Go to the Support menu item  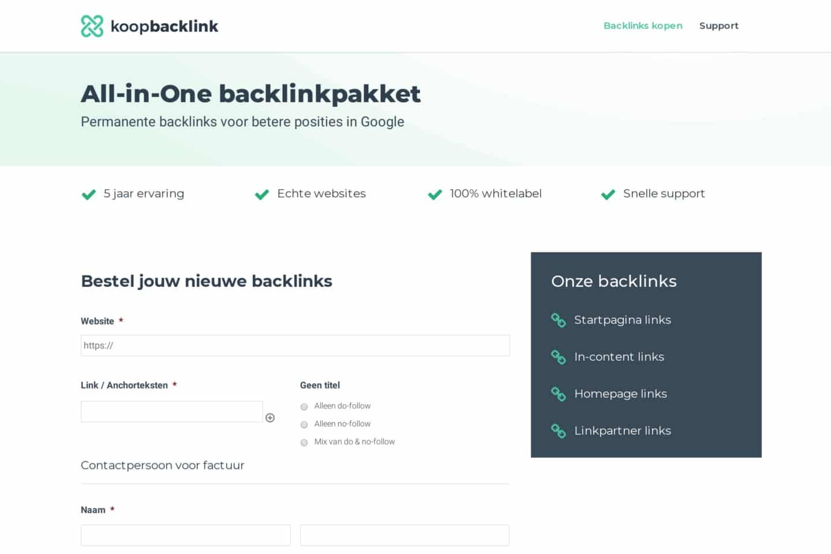(718, 26)
